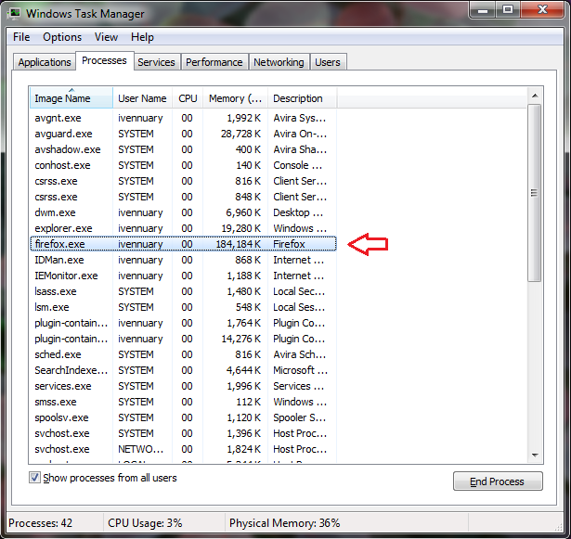This screenshot has width=571, height=539.
Task: Click the 184,184 K memory value
Action: (239, 244)
